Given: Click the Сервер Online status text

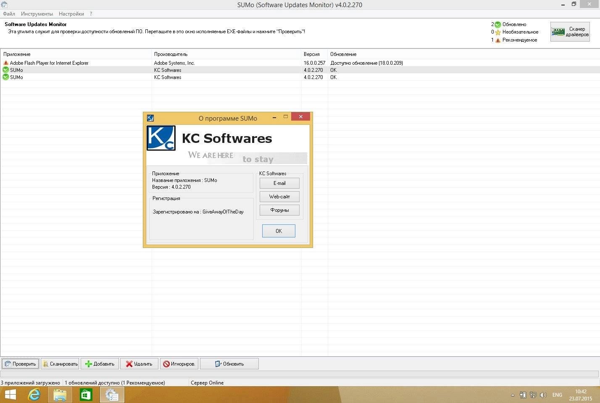Looking at the screenshot, I should point(207,383).
